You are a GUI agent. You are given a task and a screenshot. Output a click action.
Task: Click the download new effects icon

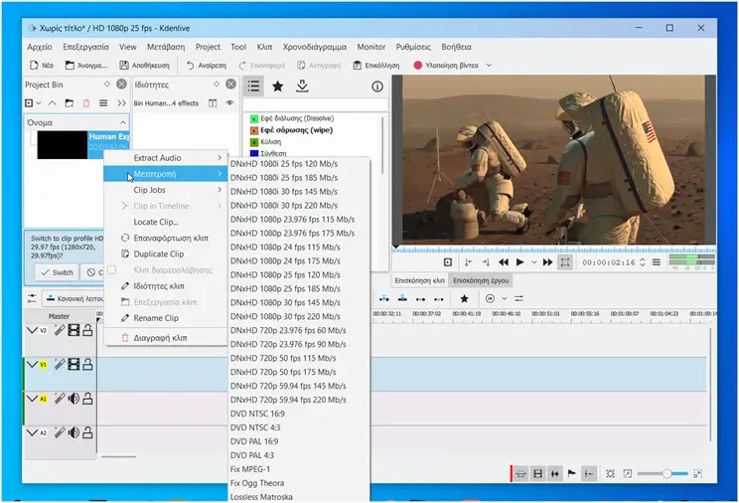(x=302, y=86)
